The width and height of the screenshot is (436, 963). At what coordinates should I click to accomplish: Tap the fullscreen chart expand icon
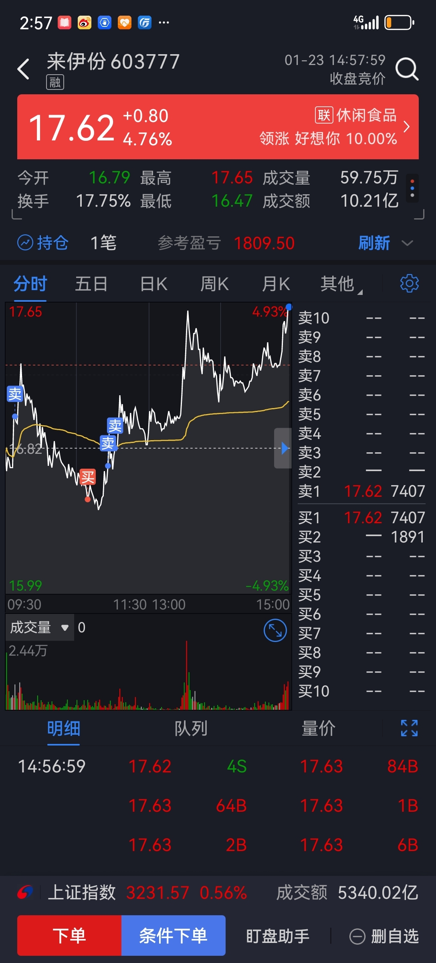[275, 630]
